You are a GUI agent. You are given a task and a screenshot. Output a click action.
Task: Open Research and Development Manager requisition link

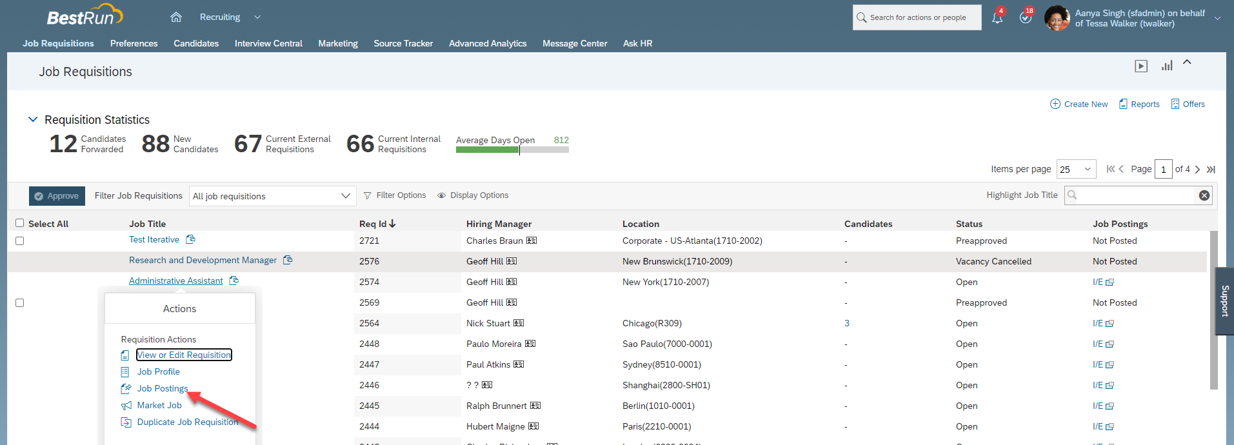point(203,260)
